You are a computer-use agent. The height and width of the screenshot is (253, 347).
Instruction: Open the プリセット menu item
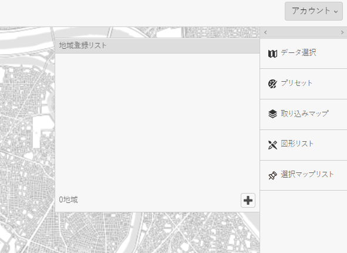304,84
